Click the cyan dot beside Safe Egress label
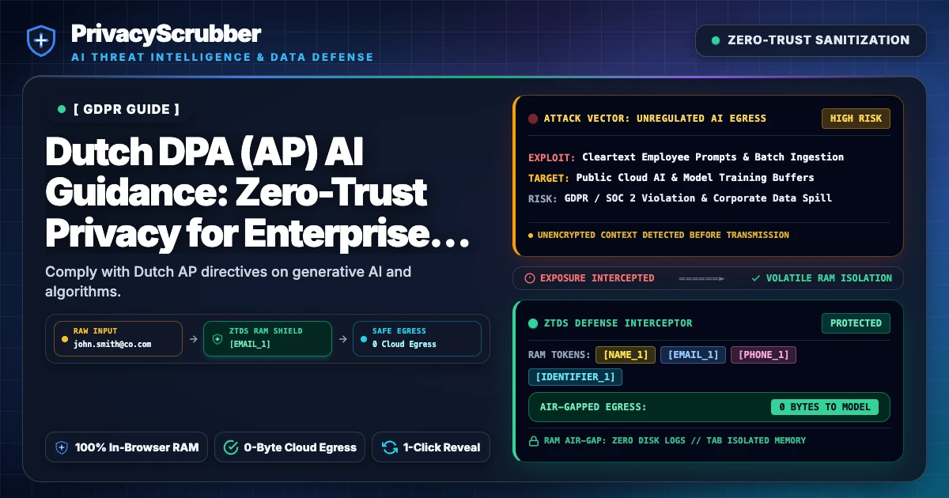Screen dimensions: 949x498 point(364,338)
